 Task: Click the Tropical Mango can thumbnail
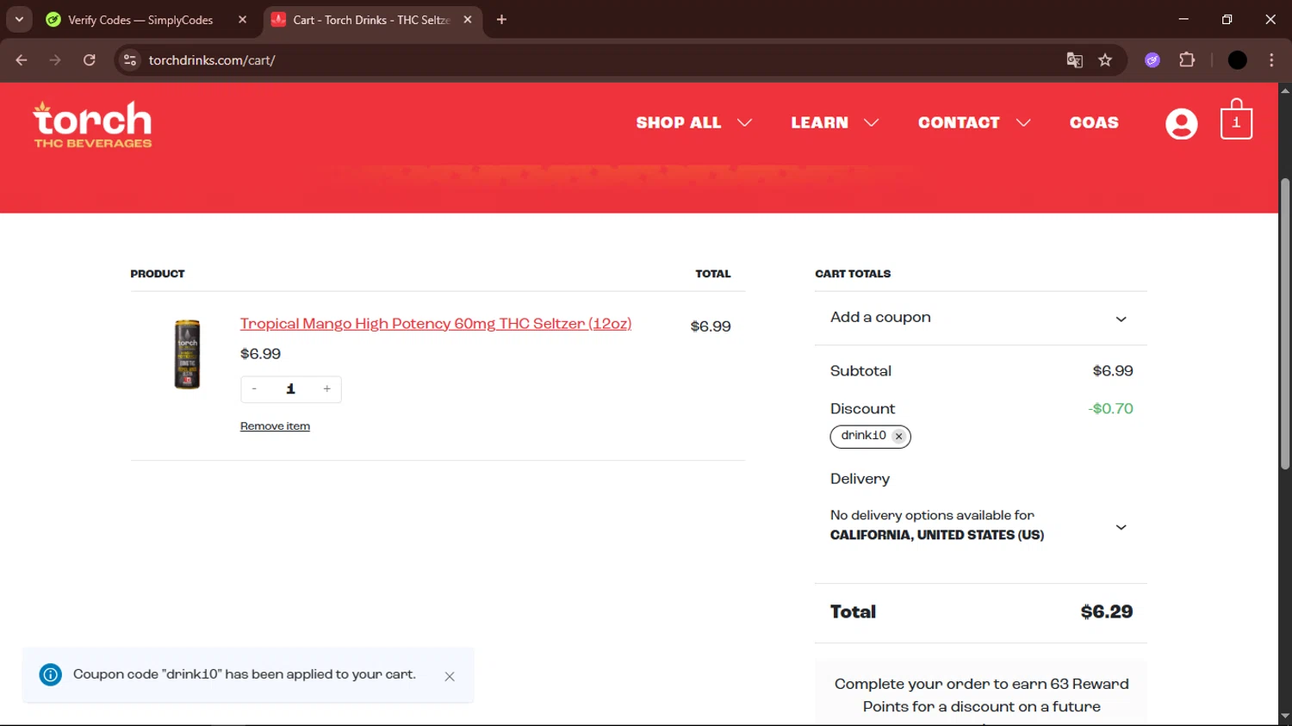tap(187, 354)
